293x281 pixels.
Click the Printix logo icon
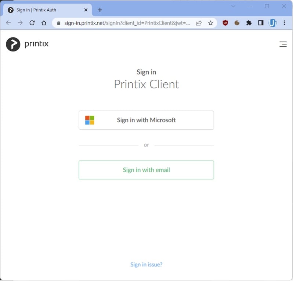pyautogui.click(x=13, y=44)
